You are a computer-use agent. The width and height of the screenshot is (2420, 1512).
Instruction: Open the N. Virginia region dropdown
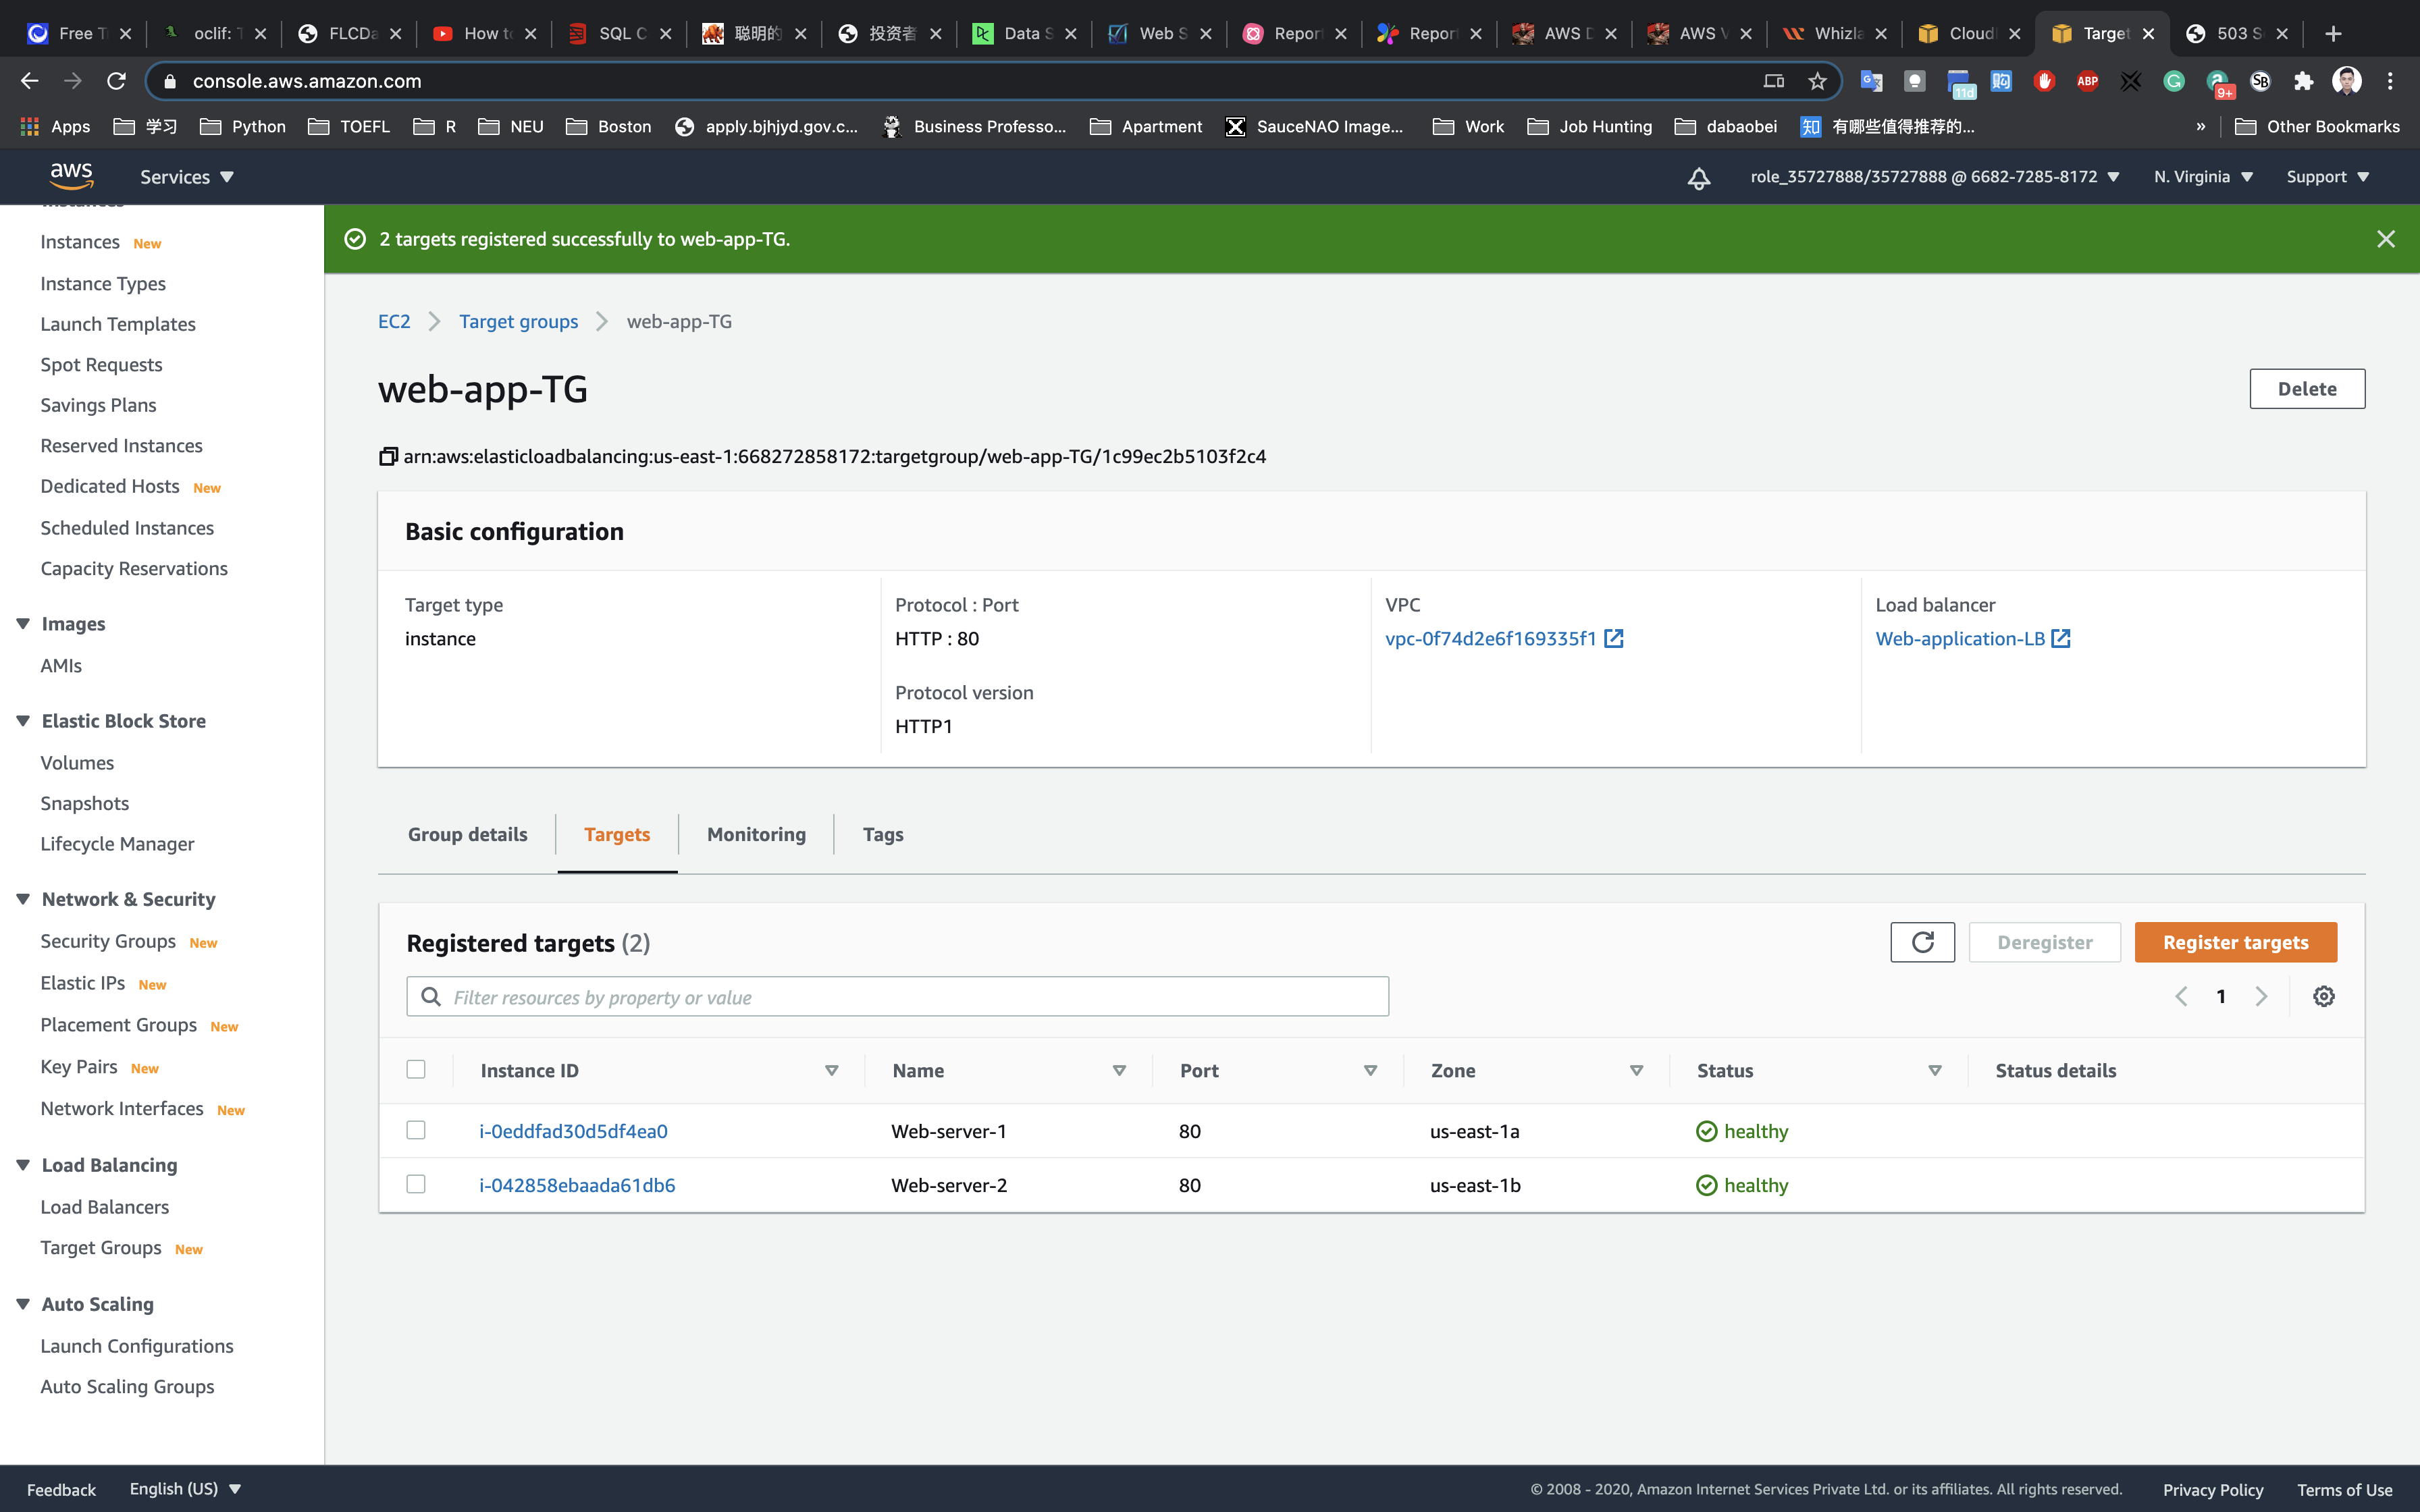click(2202, 177)
